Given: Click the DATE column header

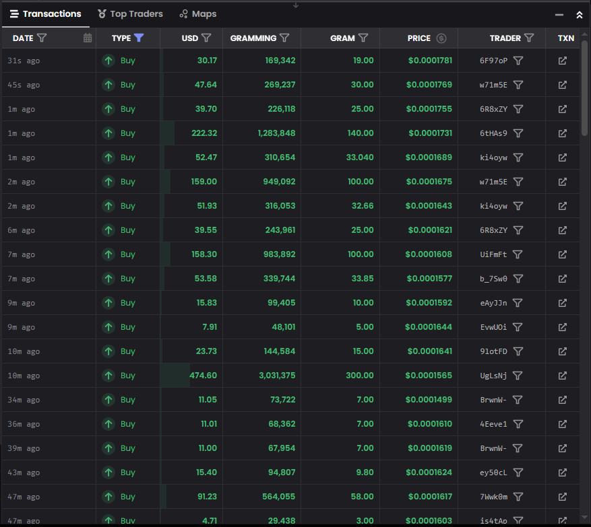Looking at the screenshot, I should 23,38.
